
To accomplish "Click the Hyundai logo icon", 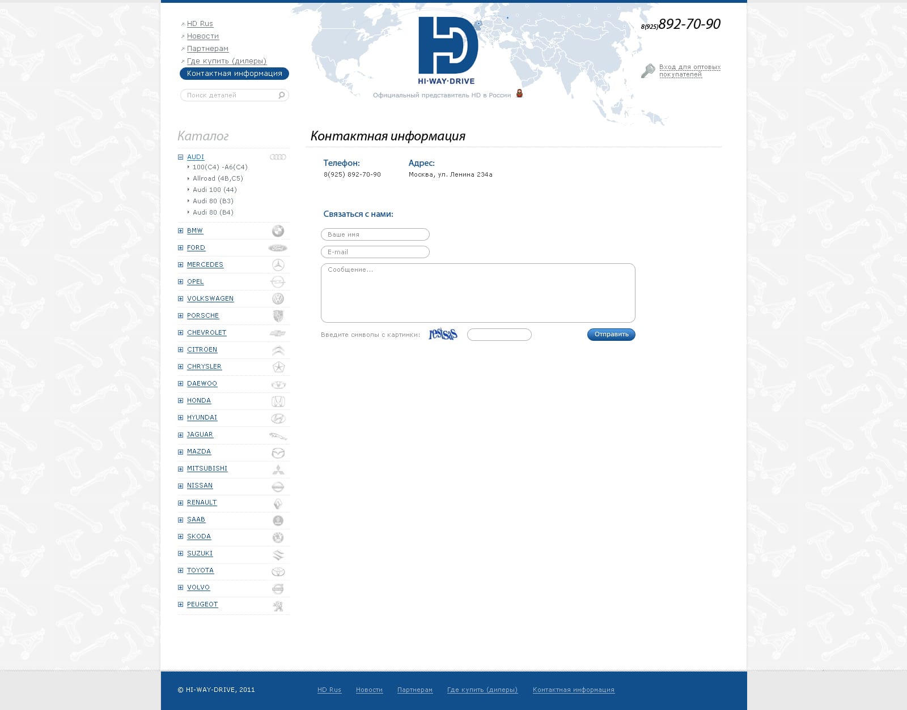I will tap(278, 418).
